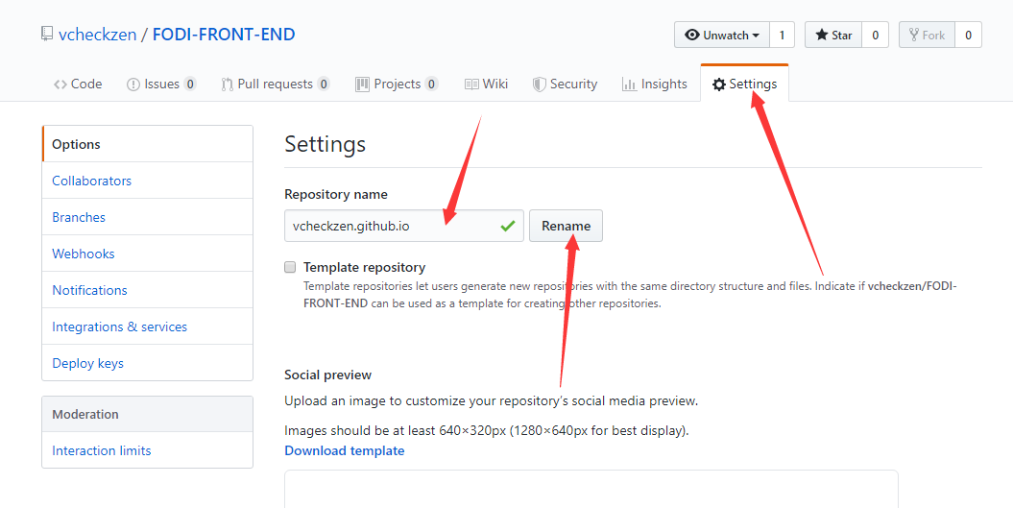Open the Deploy keys section
This screenshot has height=508, width=1013.
[88, 363]
